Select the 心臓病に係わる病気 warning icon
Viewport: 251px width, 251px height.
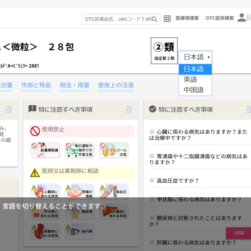coord(45,192)
